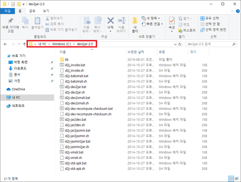Go up one folder with the up arrow
Image resolution: width=241 pixels, height=182 pixels.
point(24,44)
